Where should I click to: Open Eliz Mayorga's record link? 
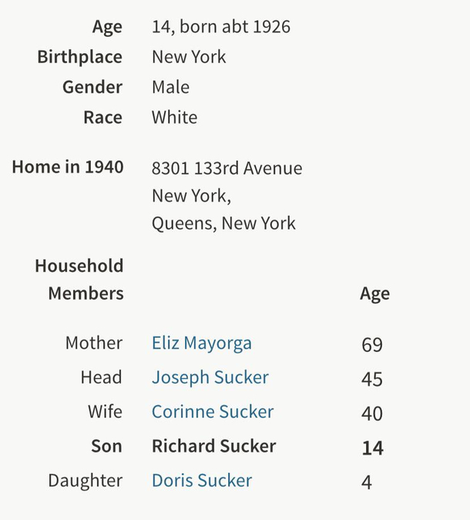(201, 344)
